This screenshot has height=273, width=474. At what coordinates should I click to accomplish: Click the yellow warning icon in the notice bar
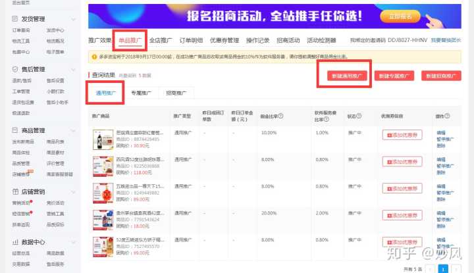94,57
